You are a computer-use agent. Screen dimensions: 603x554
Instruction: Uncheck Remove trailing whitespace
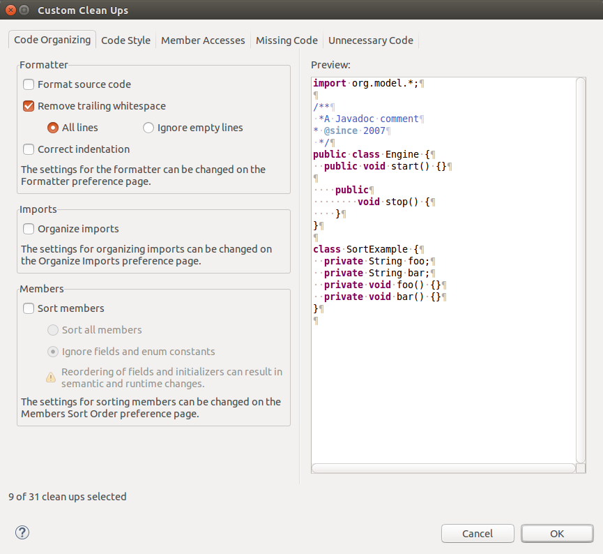click(x=29, y=106)
